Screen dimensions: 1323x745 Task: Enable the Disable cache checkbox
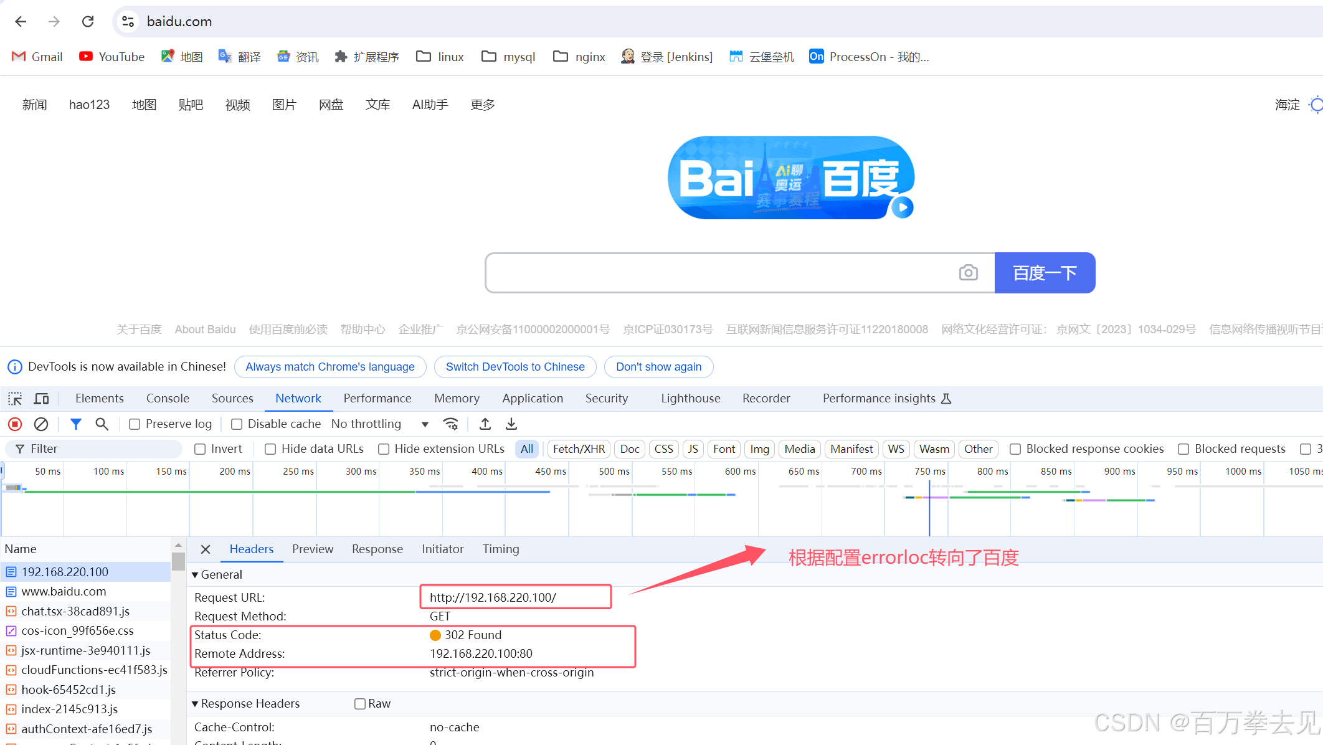coord(237,424)
